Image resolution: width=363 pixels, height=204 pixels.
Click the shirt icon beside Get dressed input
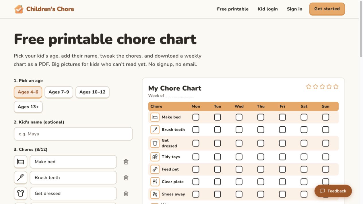[x=20, y=193]
